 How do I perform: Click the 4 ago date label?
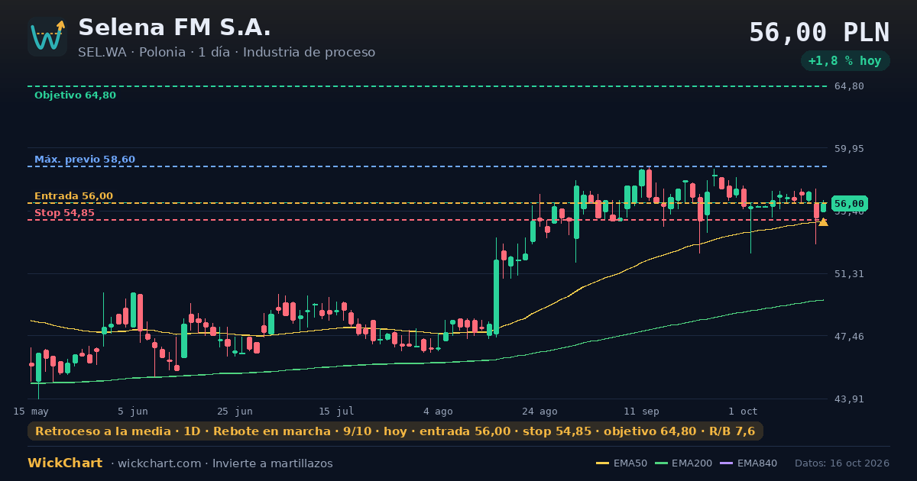(438, 411)
